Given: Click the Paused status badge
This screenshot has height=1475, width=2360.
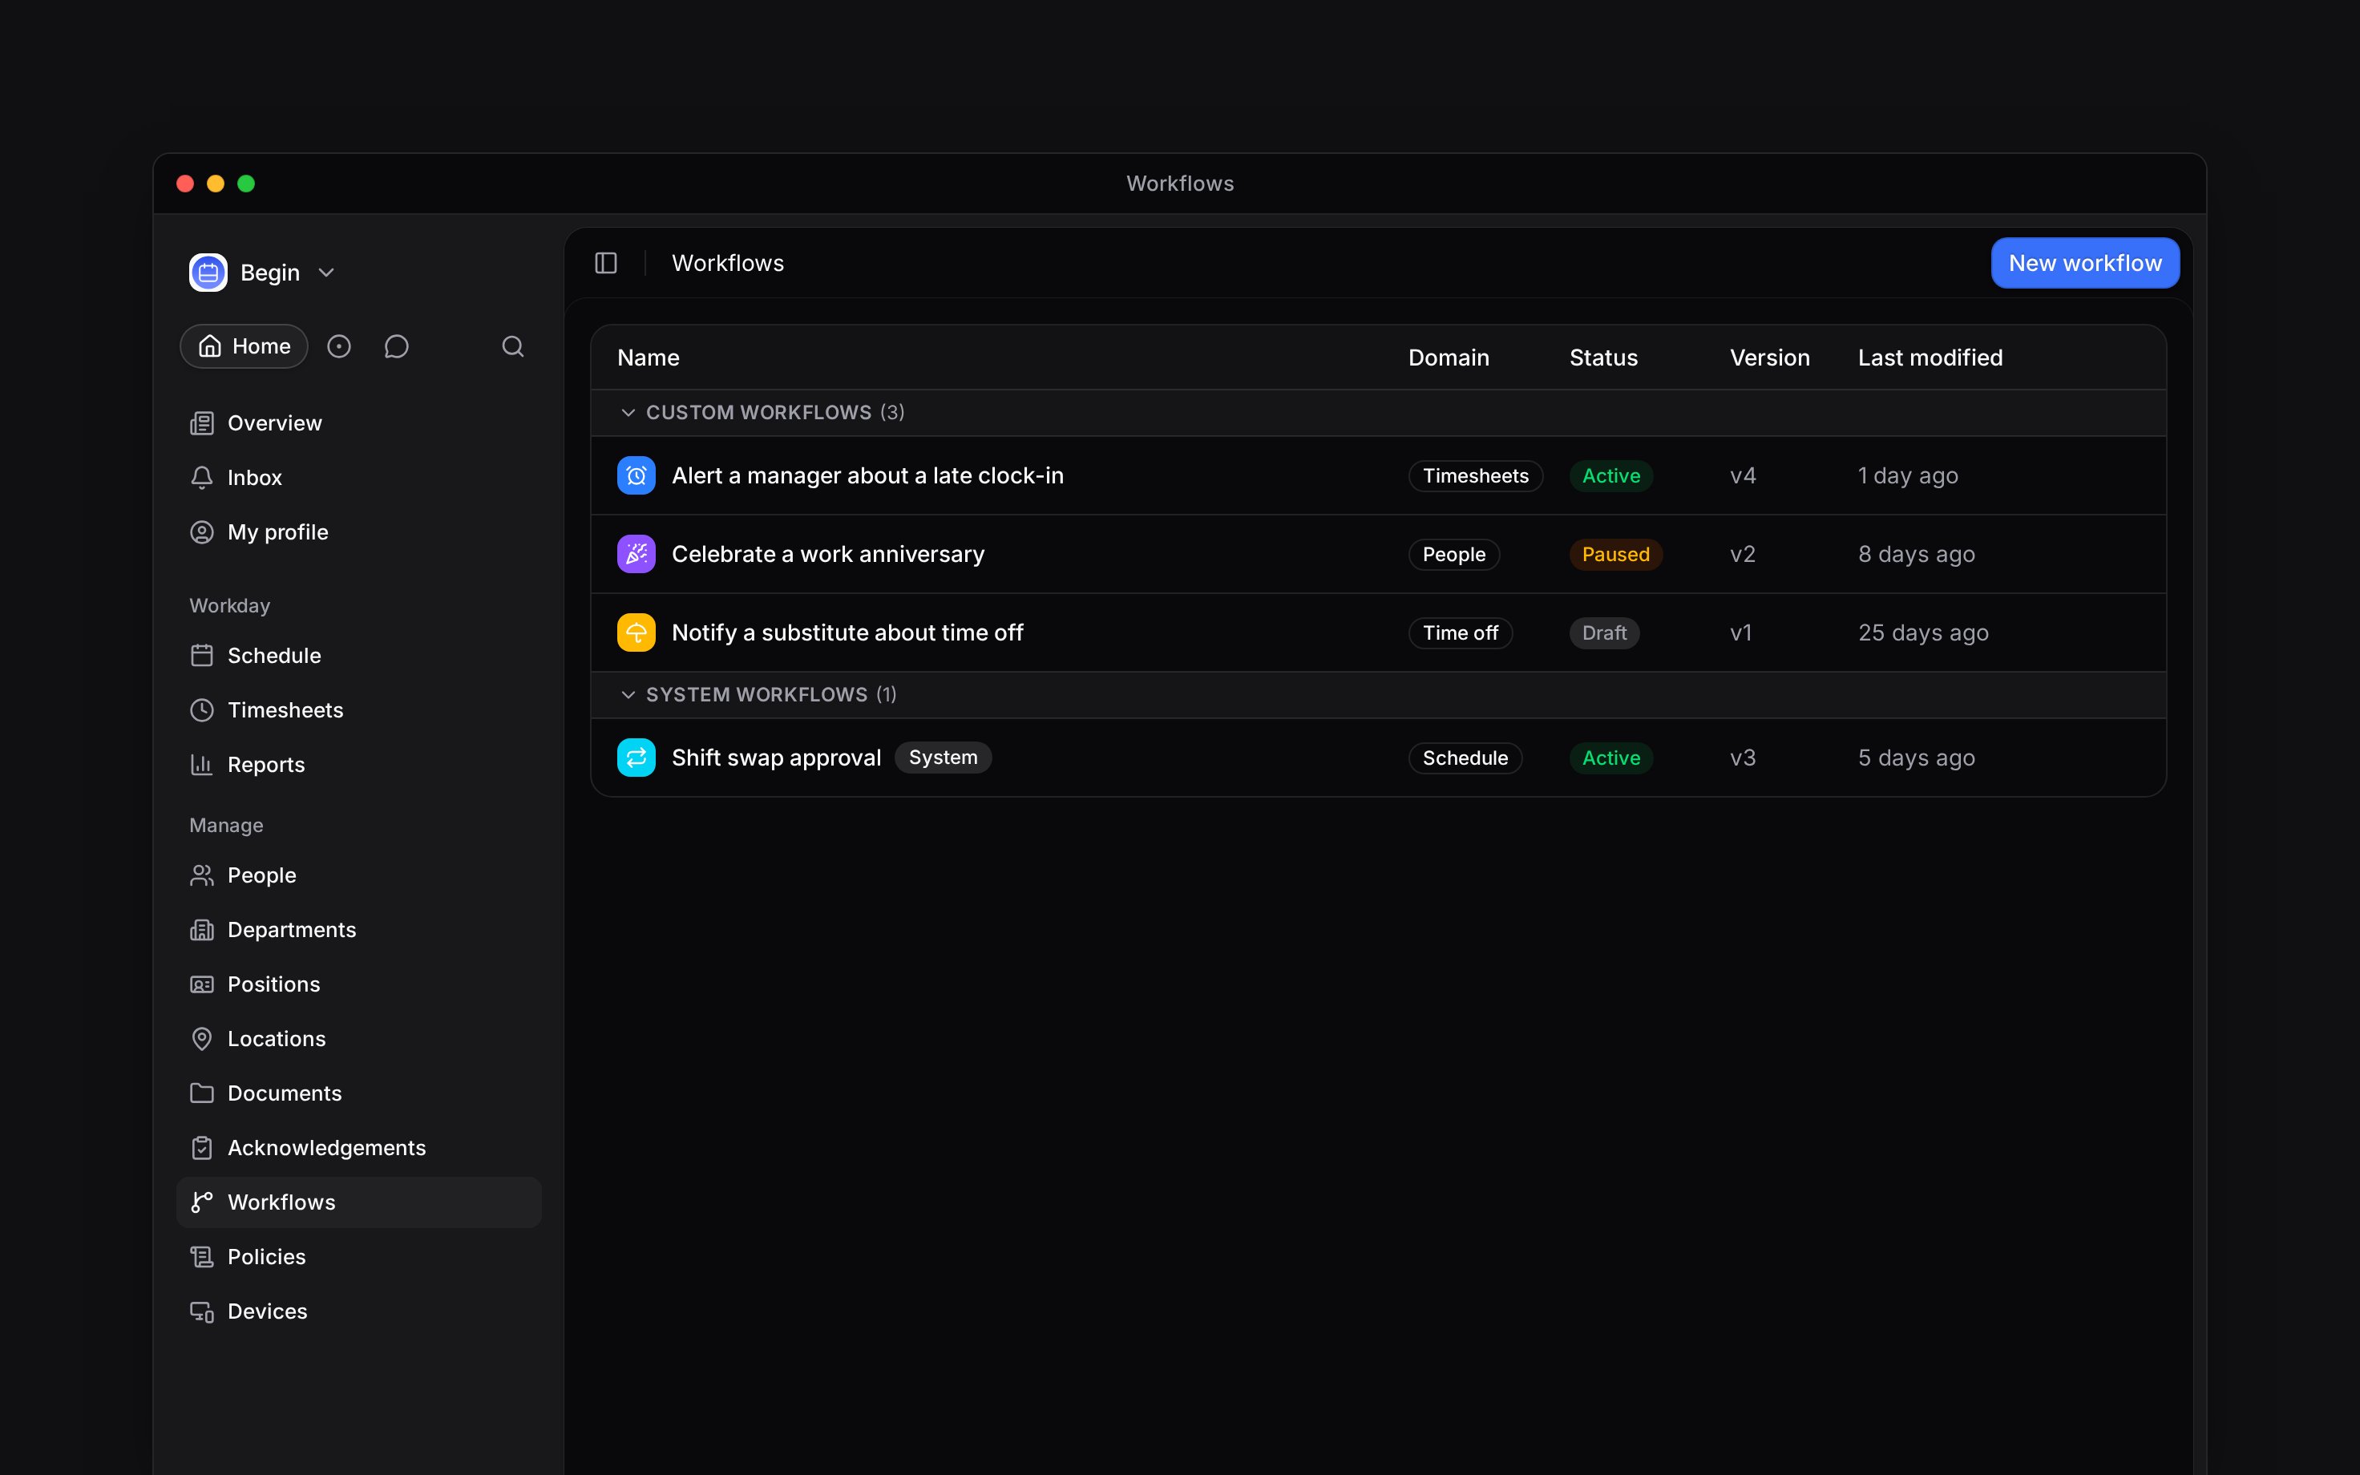Looking at the screenshot, I should pyautogui.click(x=1615, y=554).
